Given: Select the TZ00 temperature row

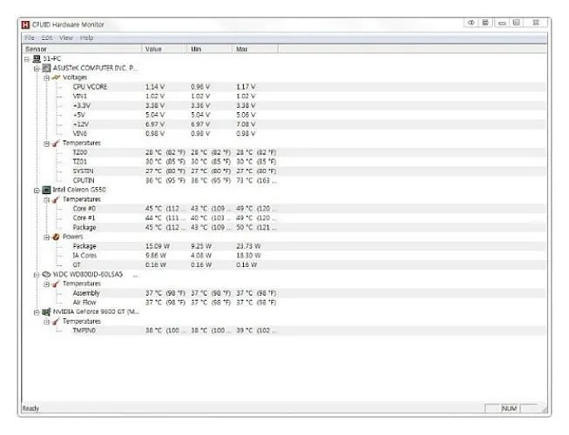Looking at the screenshot, I should (x=284, y=152).
